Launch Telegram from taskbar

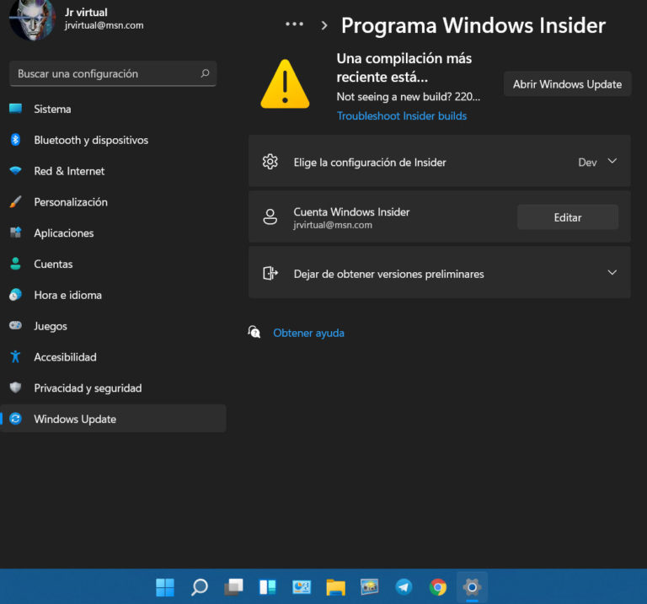[404, 586]
